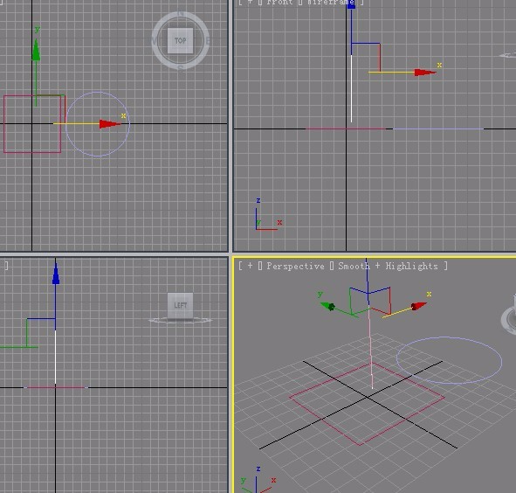Click the compass ring beneath the LEFT ViewCube

[181, 320]
